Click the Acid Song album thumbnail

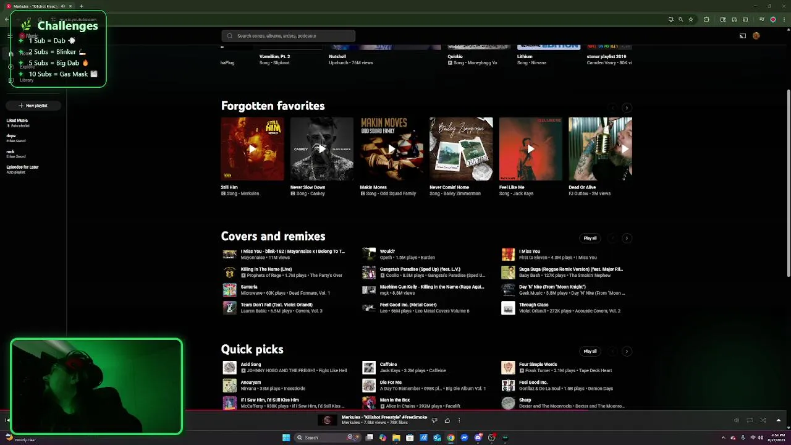[229, 368]
